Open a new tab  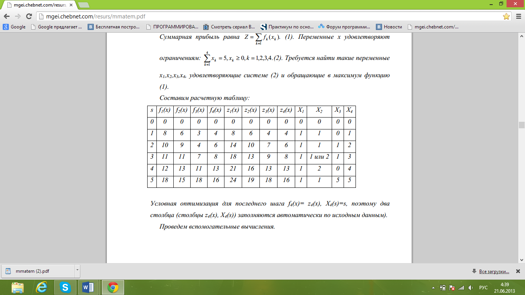(84, 5)
